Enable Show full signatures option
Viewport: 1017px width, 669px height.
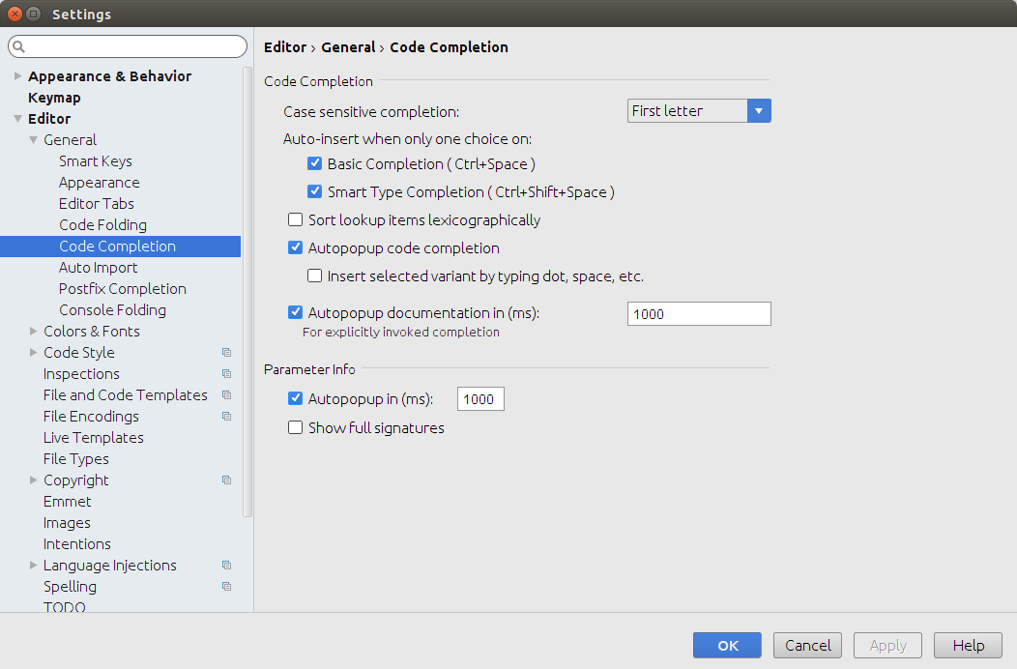tap(296, 427)
